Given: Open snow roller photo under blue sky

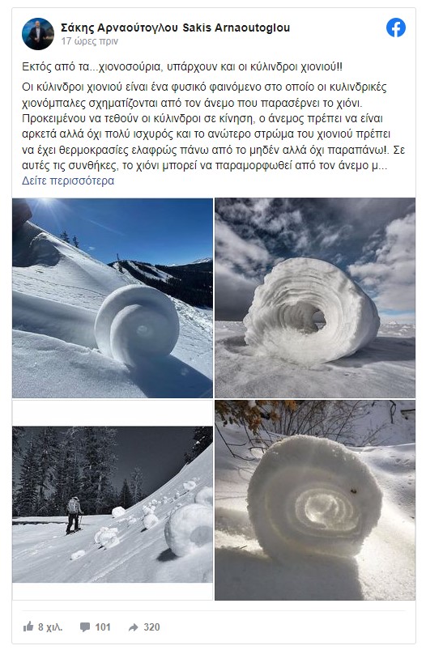Looking at the screenshot, I should tap(113, 298).
